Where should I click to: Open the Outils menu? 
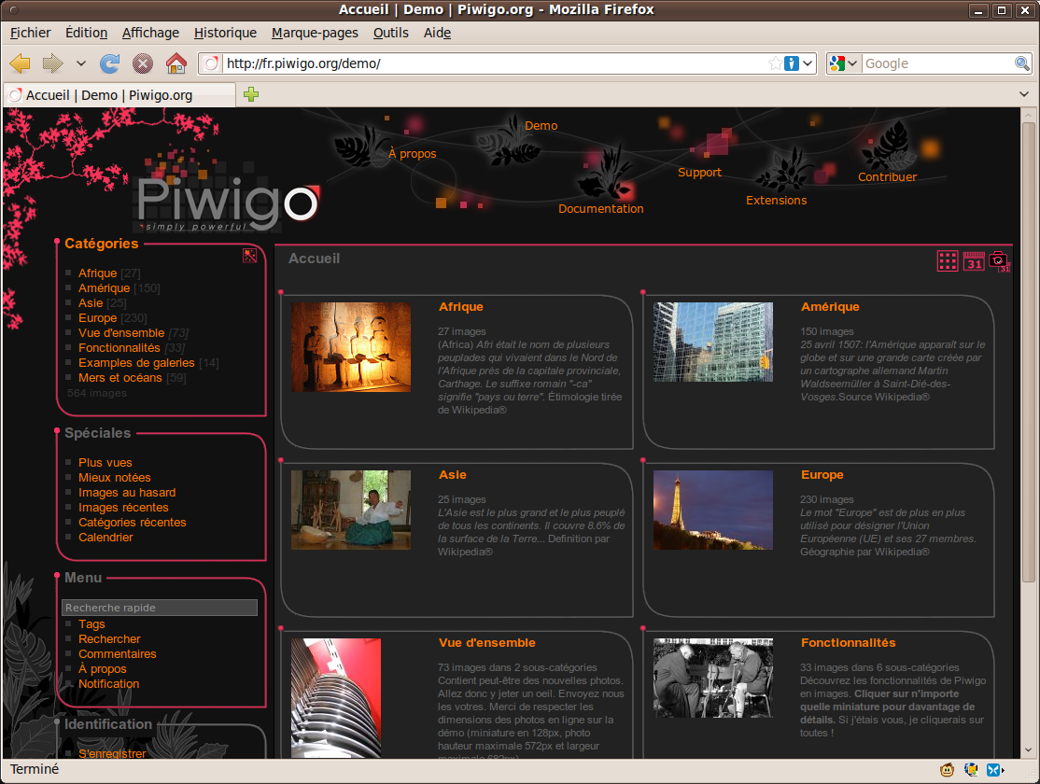pyautogui.click(x=390, y=33)
